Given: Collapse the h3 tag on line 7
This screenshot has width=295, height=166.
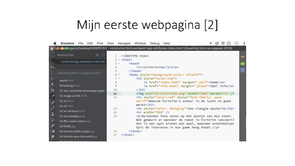Looking at the screenshot, I should click(x=119, y=79).
